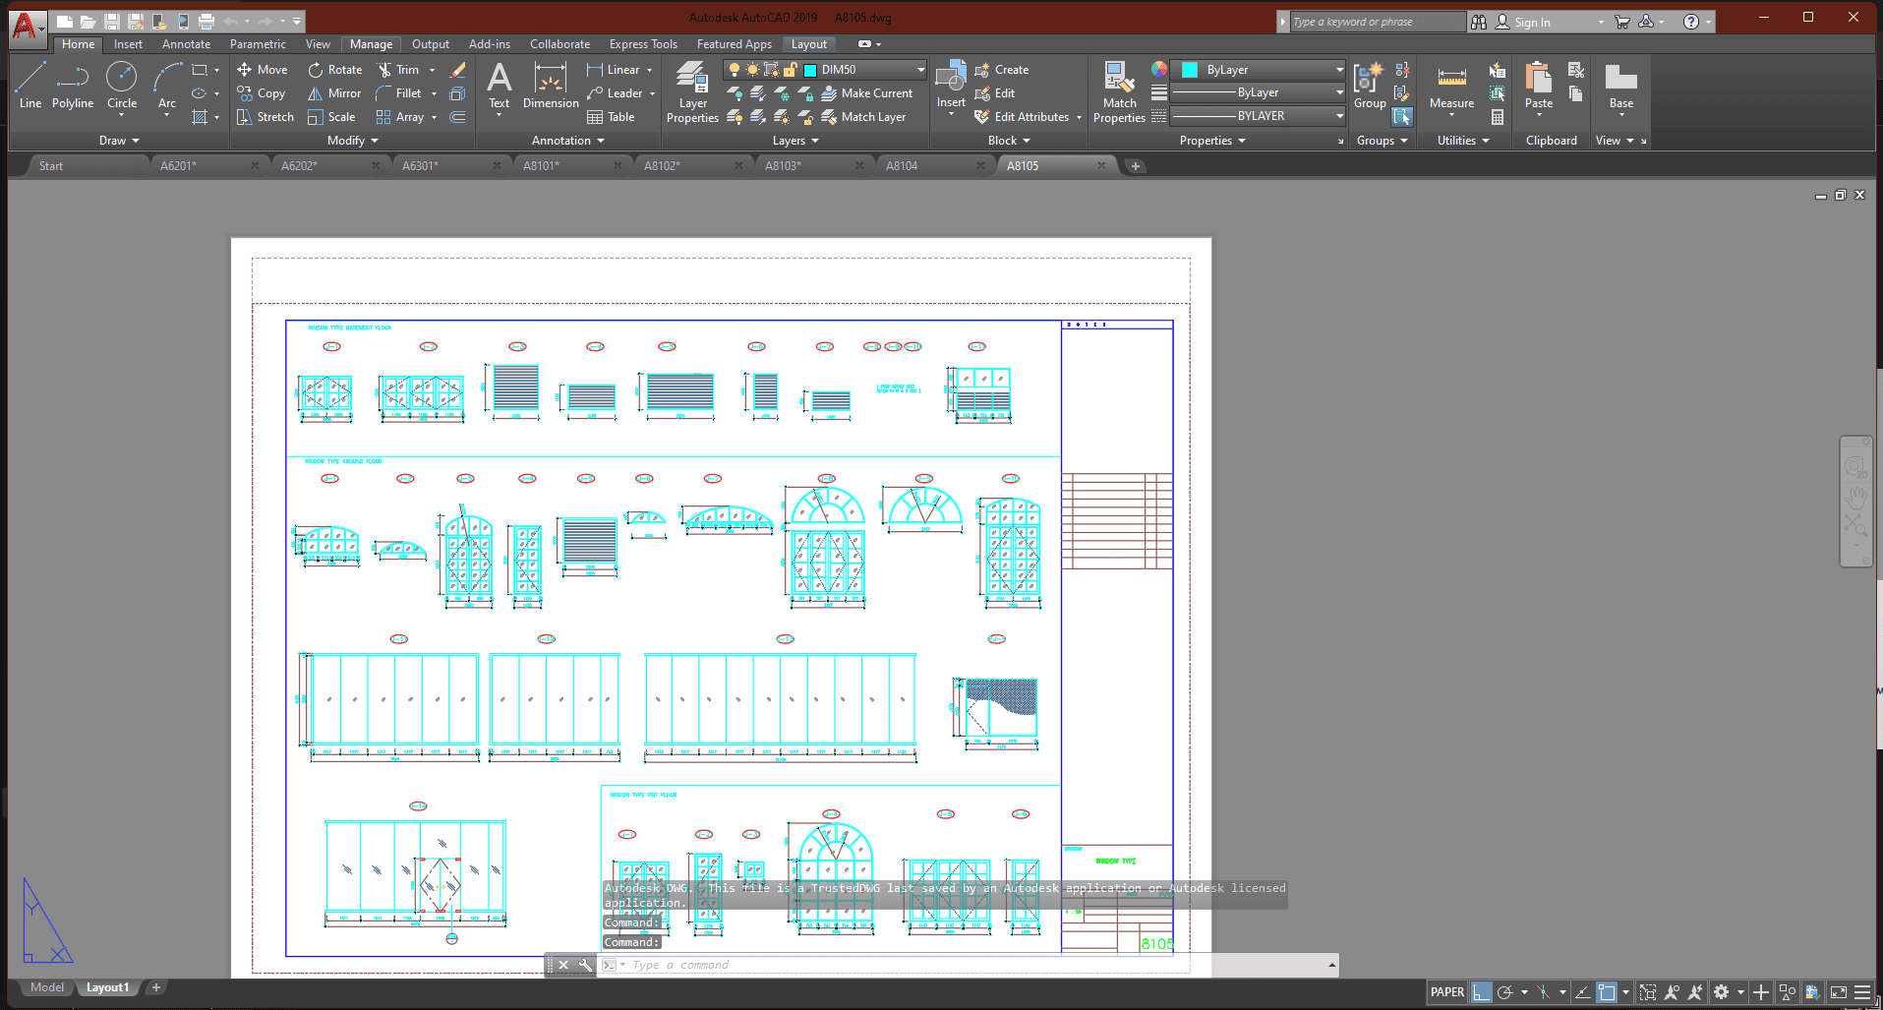Toggle PAPER space button in status bar
Viewport: 1883px width, 1010px height.
(x=1446, y=992)
